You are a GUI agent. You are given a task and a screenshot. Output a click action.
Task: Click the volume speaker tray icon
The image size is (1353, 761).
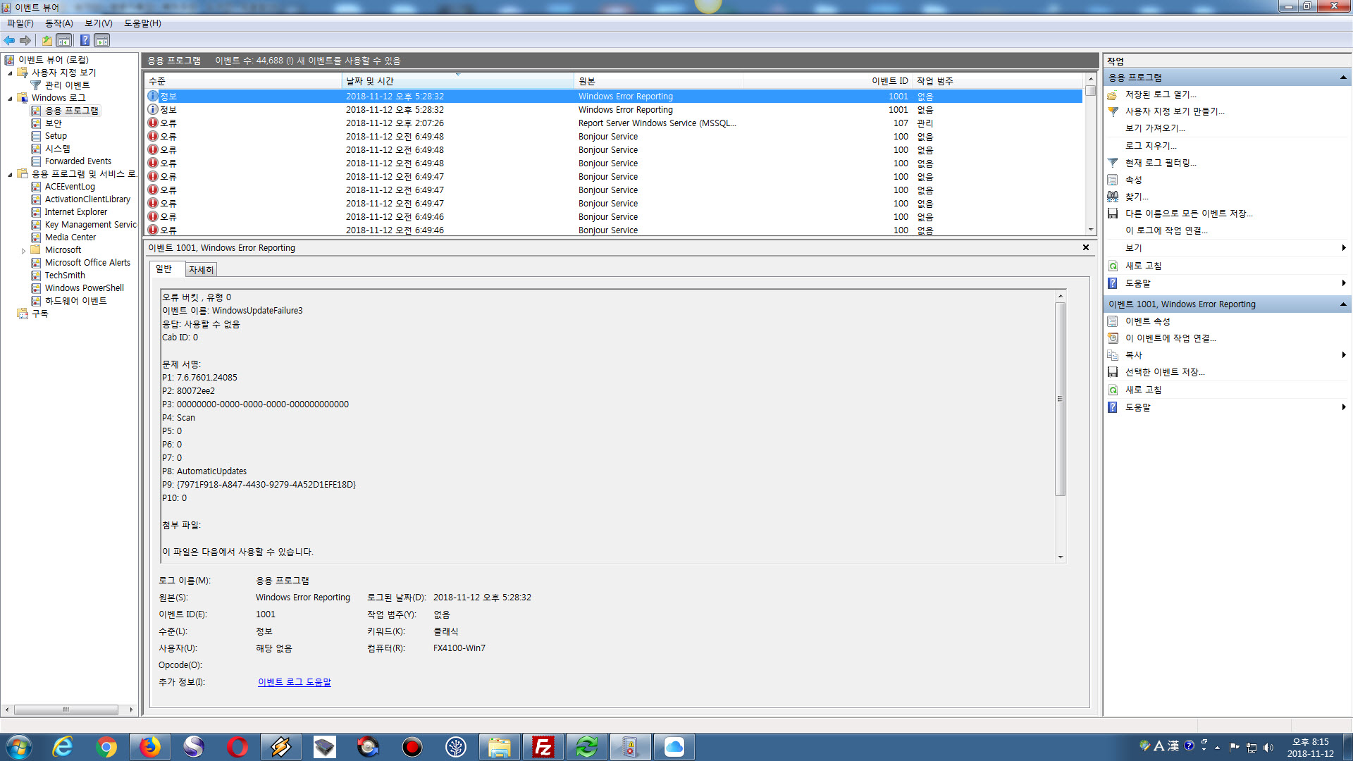[x=1268, y=748]
